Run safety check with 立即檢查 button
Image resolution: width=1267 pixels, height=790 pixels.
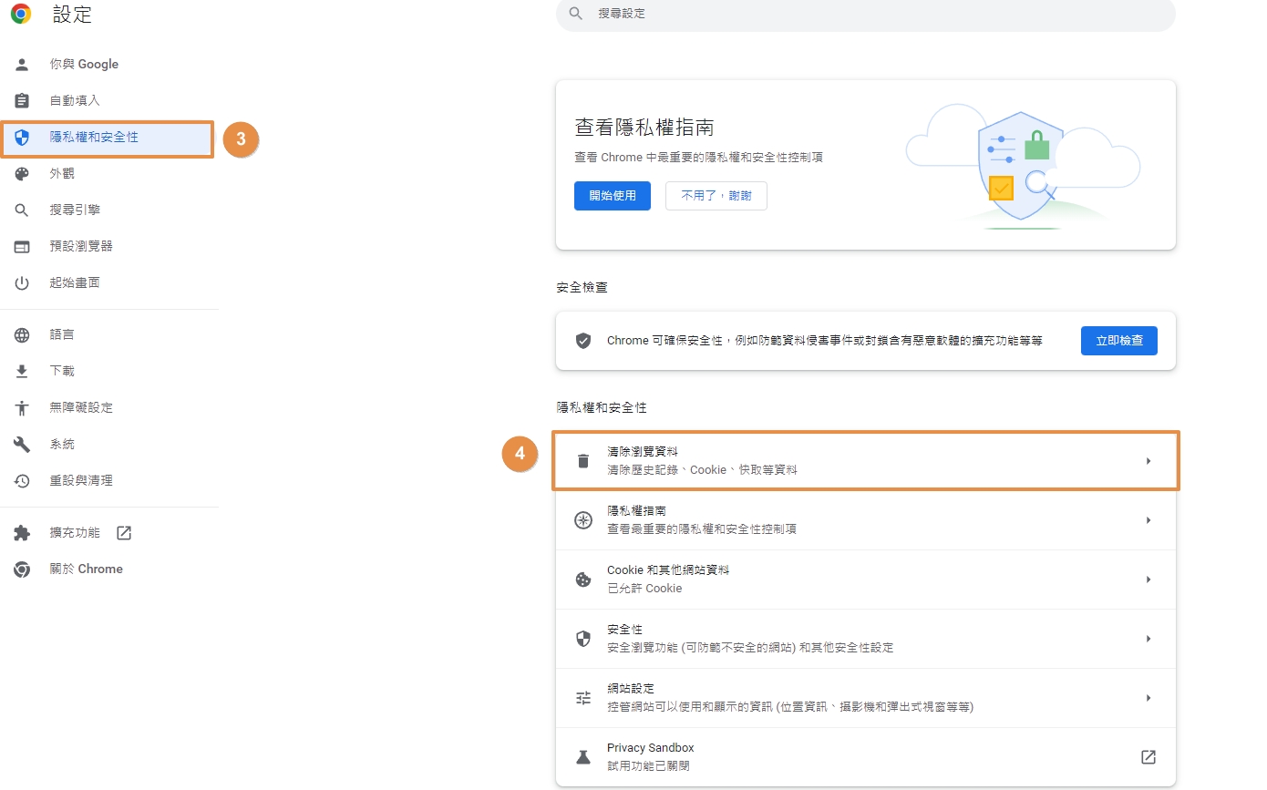click(1118, 340)
